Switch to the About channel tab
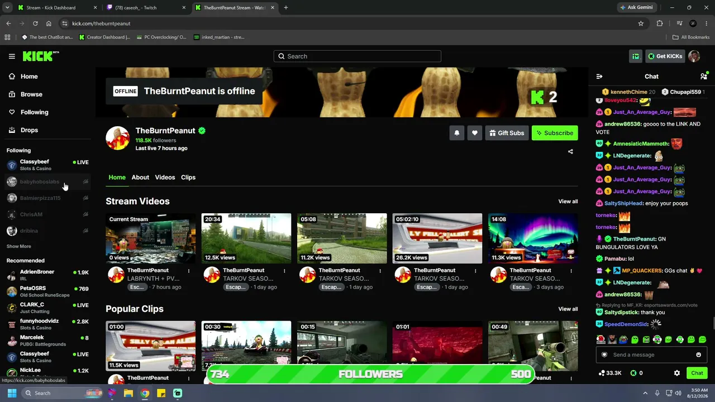The height and width of the screenshot is (402, 715). point(140,178)
